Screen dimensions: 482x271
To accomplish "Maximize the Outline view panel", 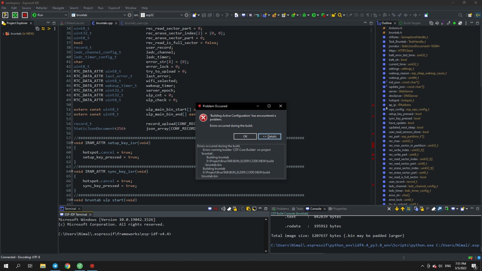I will tap(477, 23).
